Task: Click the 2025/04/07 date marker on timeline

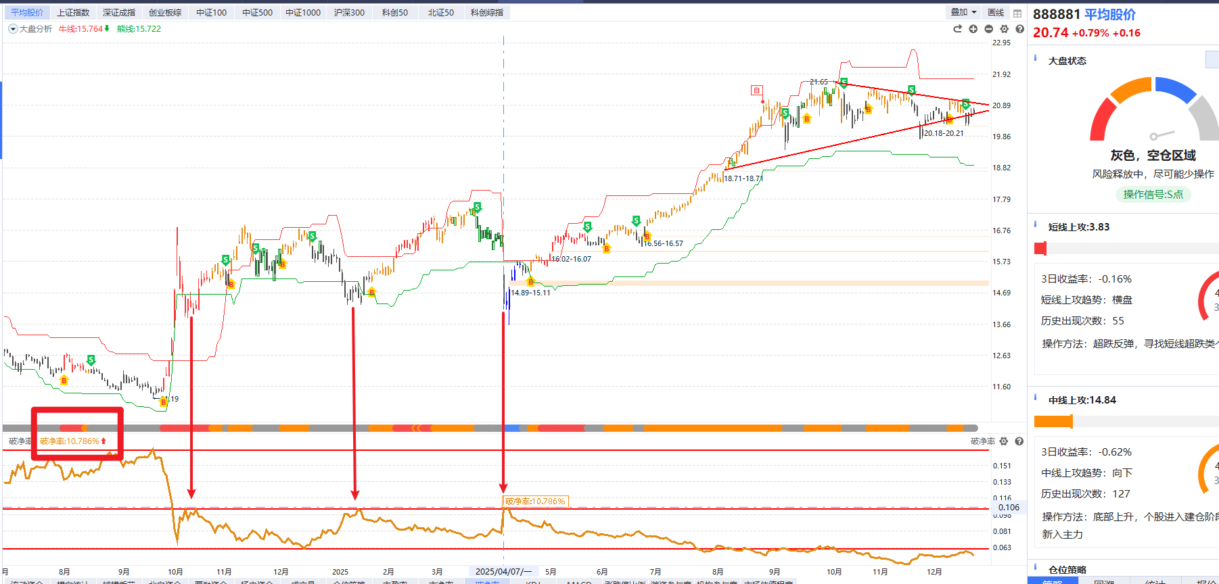Action: click(503, 572)
